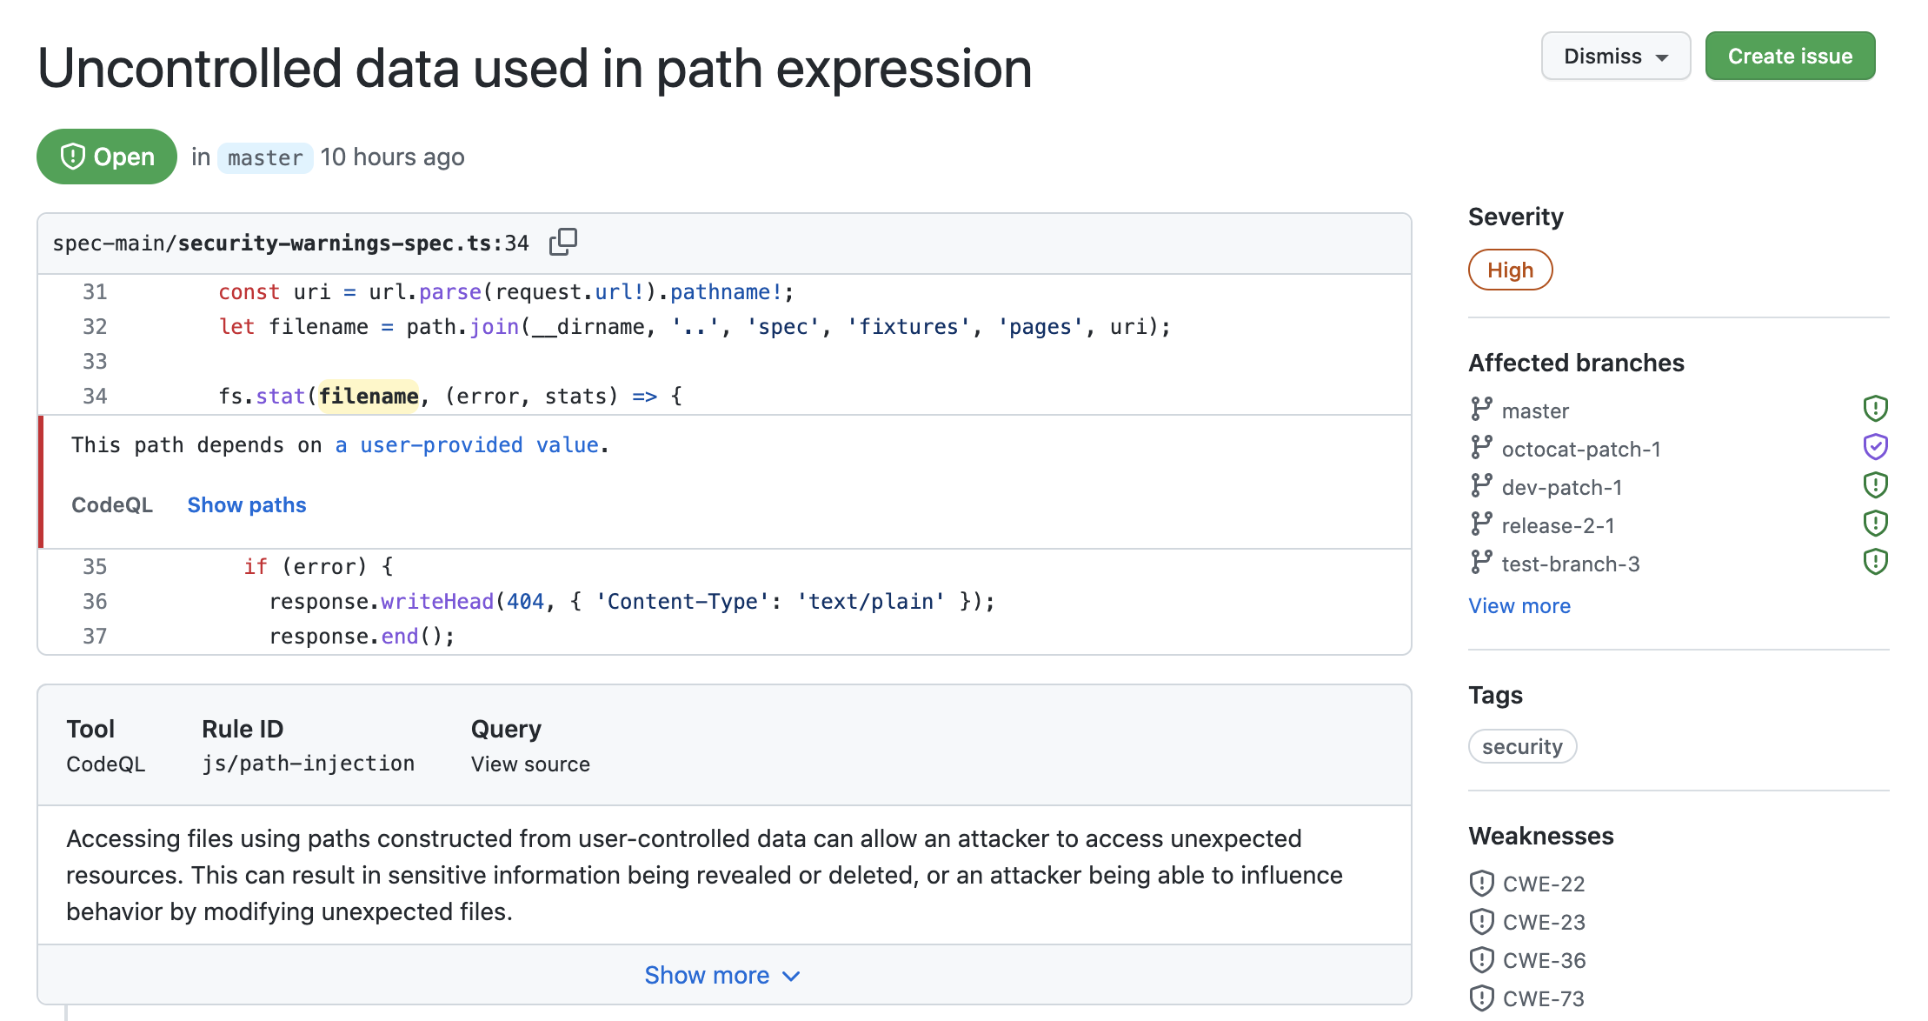The width and height of the screenshot is (1928, 1021).
Task: Select test-branch-3 branch name
Action: 1571,564
